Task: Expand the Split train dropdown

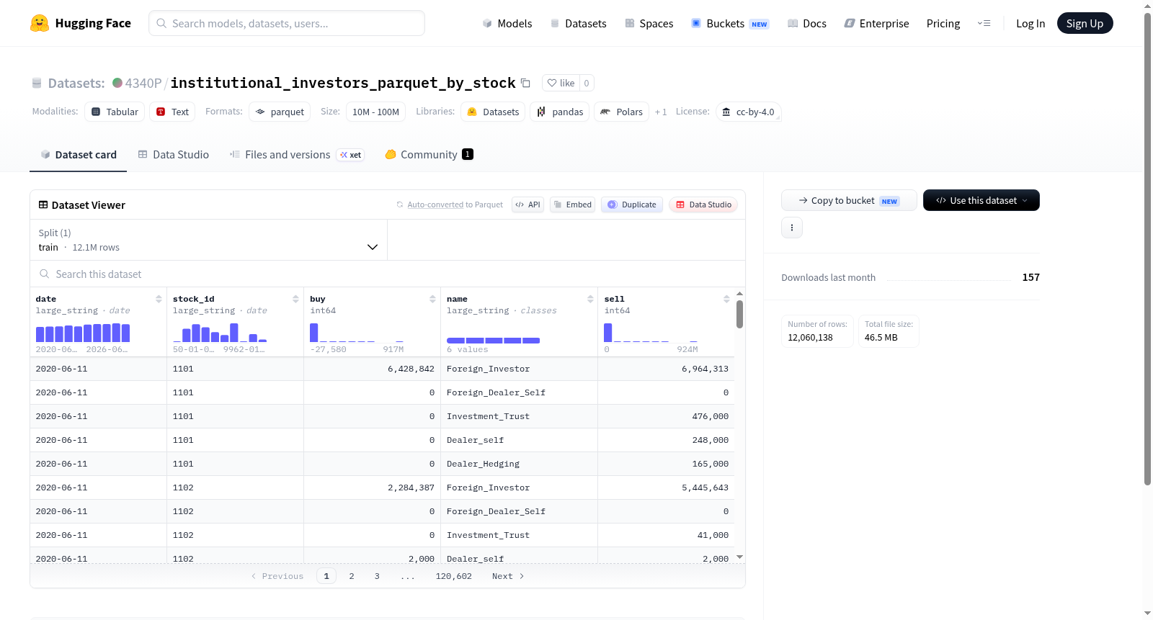Action: point(208,240)
